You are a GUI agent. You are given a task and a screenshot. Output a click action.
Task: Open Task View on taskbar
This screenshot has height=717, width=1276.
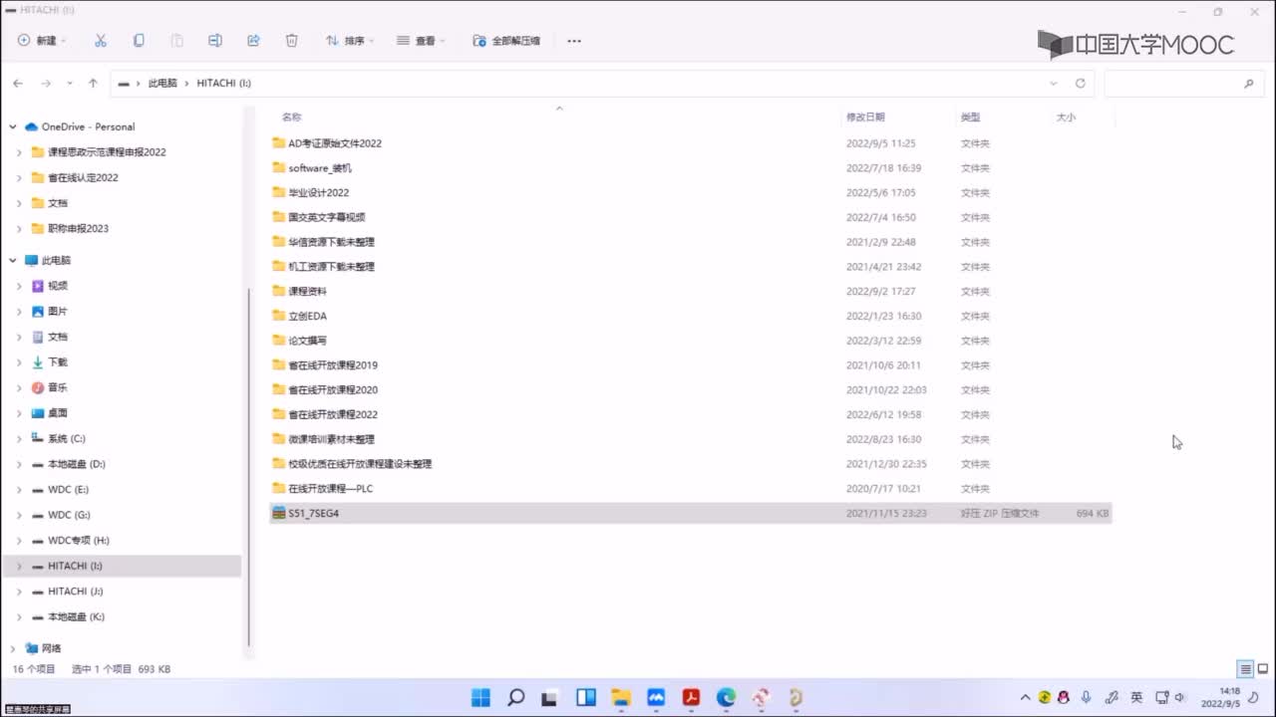pyautogui.click(x=551, y=698)
